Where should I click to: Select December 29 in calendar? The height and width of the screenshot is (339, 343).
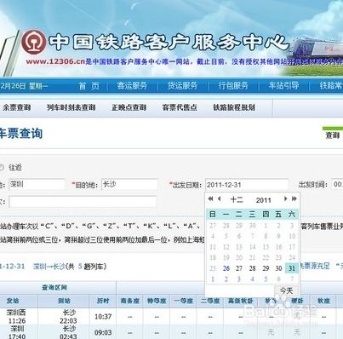[266, 268]
